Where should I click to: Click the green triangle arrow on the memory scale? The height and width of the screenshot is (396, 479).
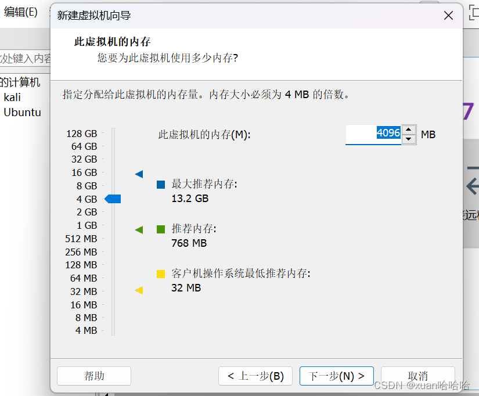(x=138, y=229)
